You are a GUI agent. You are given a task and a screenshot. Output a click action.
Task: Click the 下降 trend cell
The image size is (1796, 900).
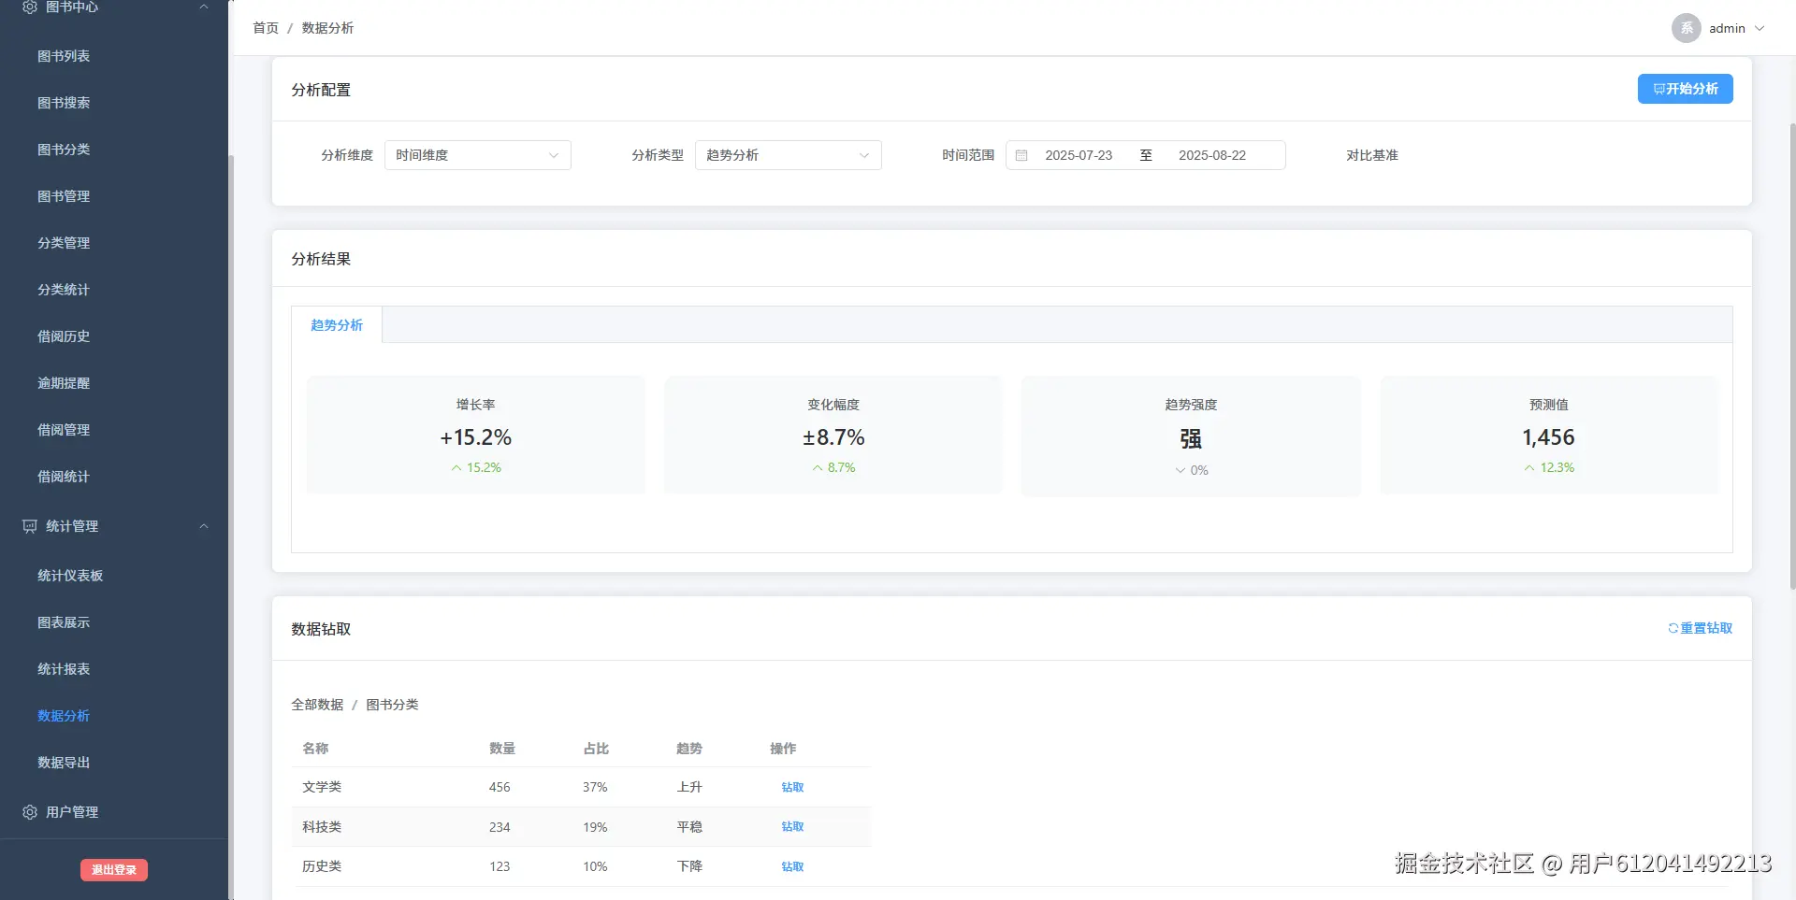coord(689,866)
